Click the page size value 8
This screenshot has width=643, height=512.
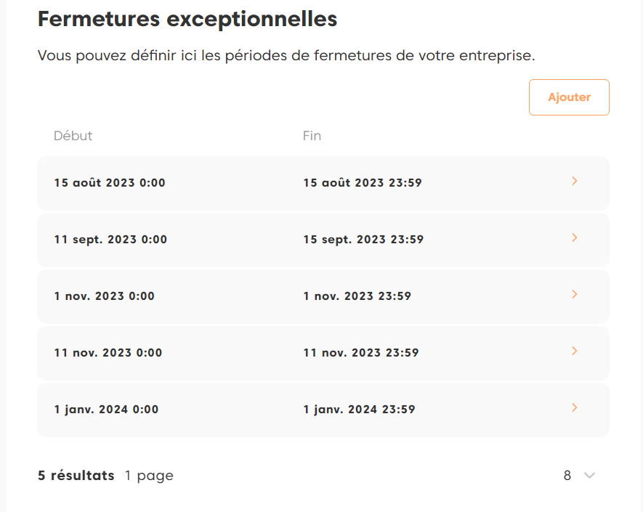[x=567, y=476]
